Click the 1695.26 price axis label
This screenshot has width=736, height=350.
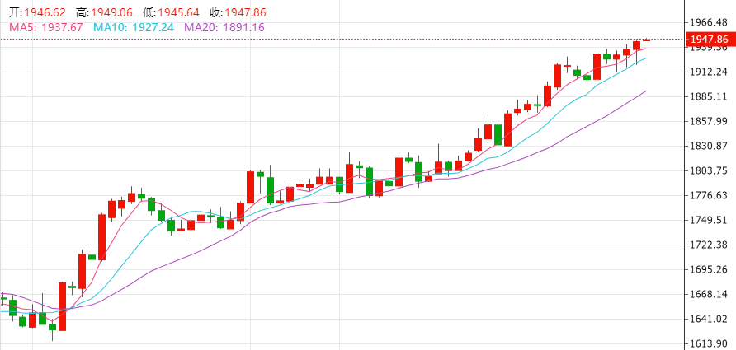click(710, 269)
